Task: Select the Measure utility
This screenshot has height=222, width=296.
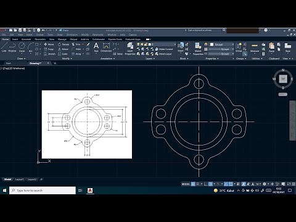Action: click(x=255, y=47)
